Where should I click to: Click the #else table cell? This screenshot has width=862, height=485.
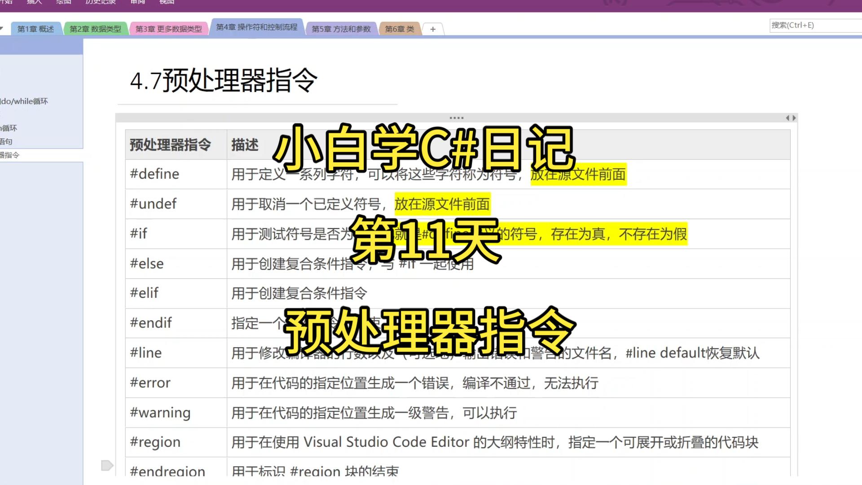pos(176,264)
